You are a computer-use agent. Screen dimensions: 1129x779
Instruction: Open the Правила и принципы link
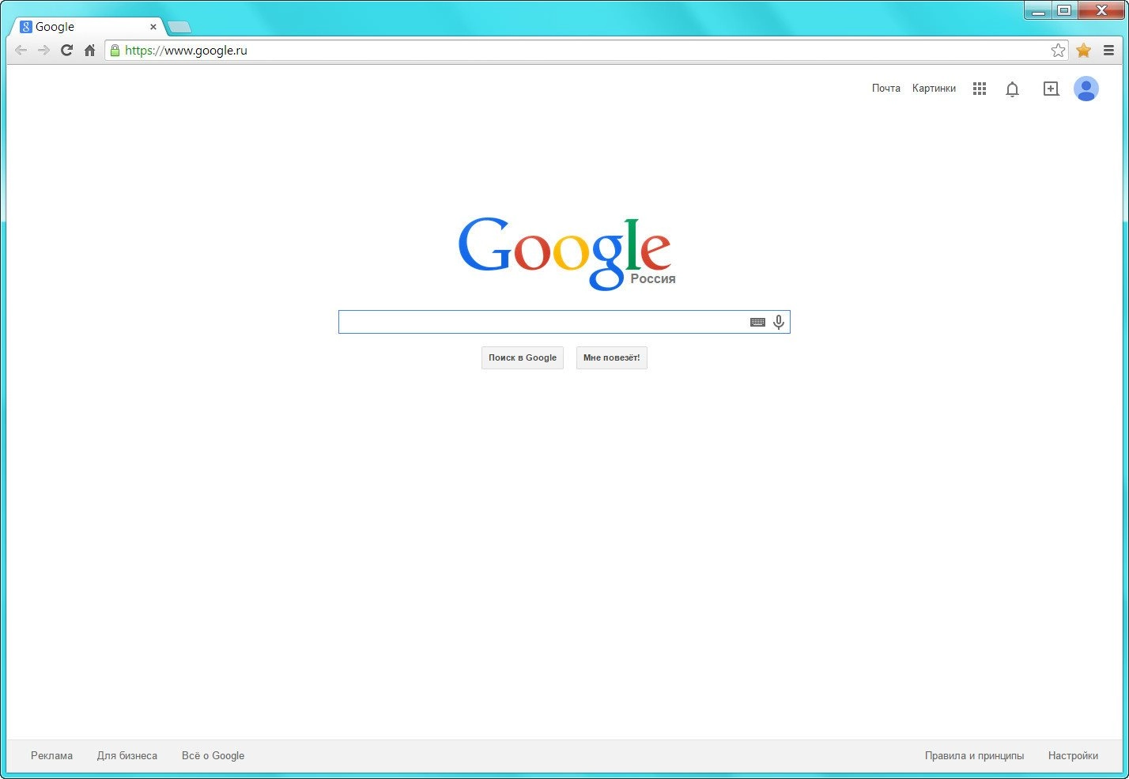pyautogui.click(x=974, y=755)
